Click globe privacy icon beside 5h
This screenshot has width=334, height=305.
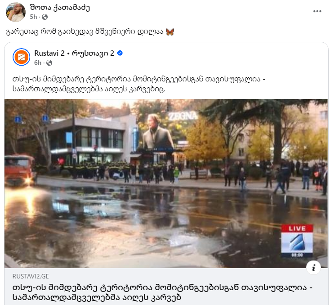[45, 17]
